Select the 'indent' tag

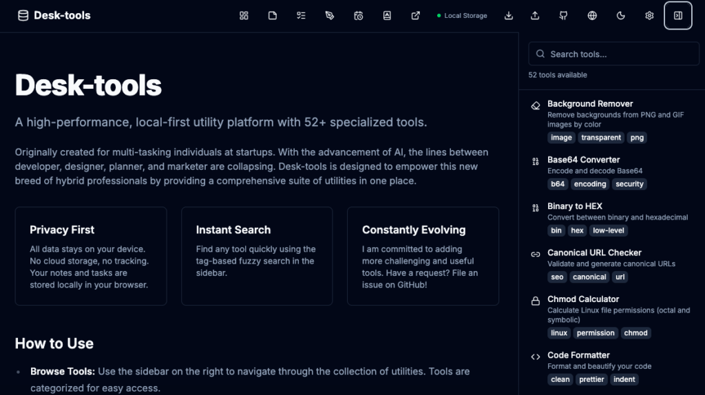tap(624, 380)
